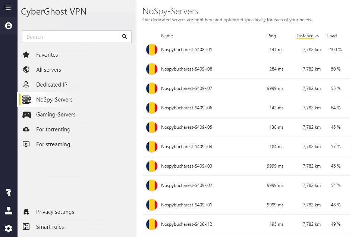The image size is (352, 237).
Task: Open the hamburger menu icon
Action: 8,8
